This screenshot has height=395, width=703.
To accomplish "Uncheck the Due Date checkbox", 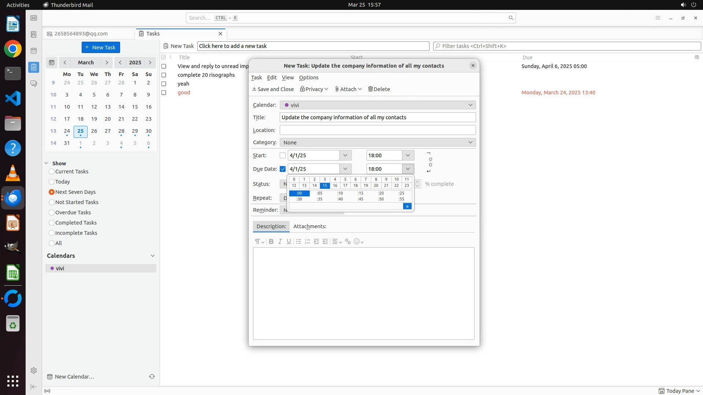I will point(283,169).
